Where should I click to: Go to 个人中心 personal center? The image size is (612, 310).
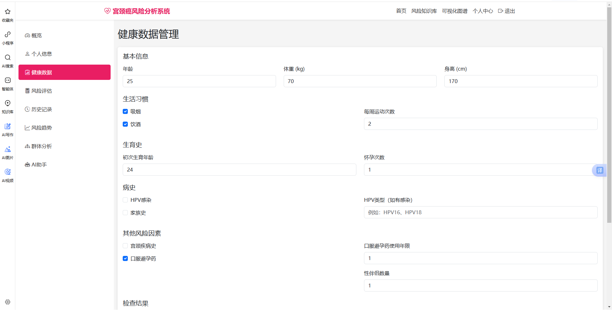click(x=482, y=11)
